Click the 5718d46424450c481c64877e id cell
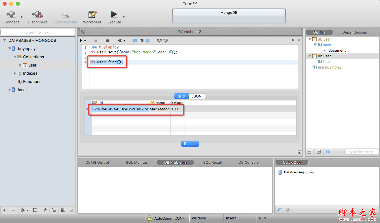This screenshot has height=223, width=380. click(x=120, y=109)
